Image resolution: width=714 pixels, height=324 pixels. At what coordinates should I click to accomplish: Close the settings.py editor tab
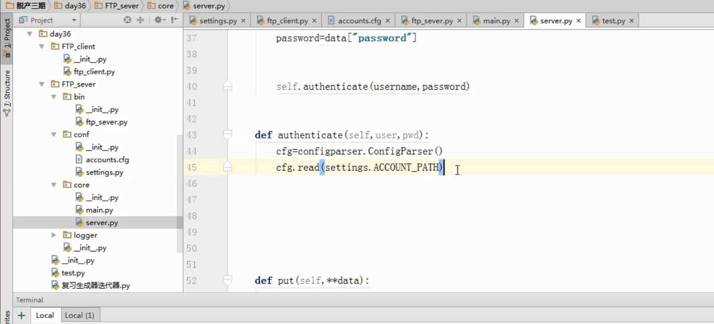click(x=243, y=21)
